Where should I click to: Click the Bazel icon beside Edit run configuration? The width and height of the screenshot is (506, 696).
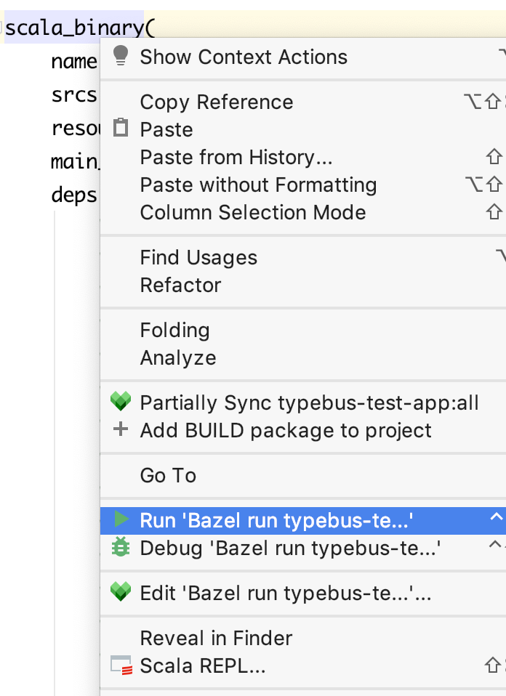121,593
